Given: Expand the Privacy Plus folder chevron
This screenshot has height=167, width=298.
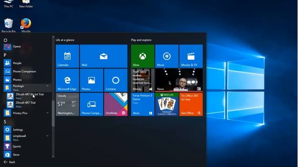Looking at the screenshot, I should pos(47,113).
